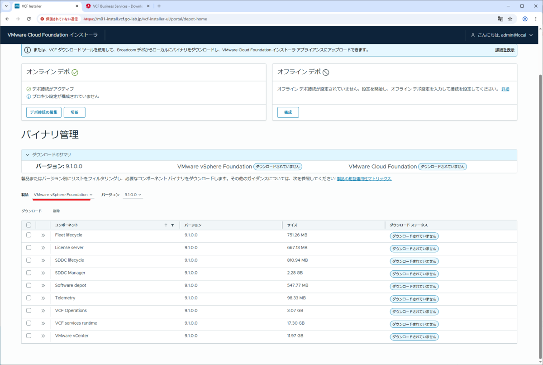Image resolution: width=543 pixels, height=365 pixels.
Task: Bookmark this page with the star icon
Action: click(510, 19)
